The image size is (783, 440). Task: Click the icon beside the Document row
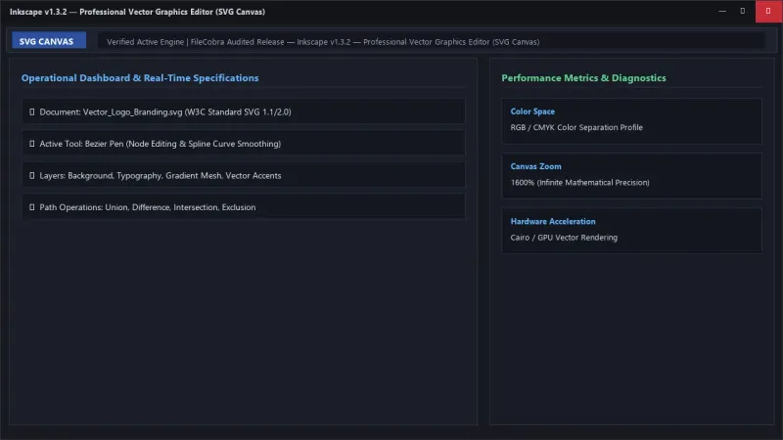pyautogui.click(x=32, y=111)
